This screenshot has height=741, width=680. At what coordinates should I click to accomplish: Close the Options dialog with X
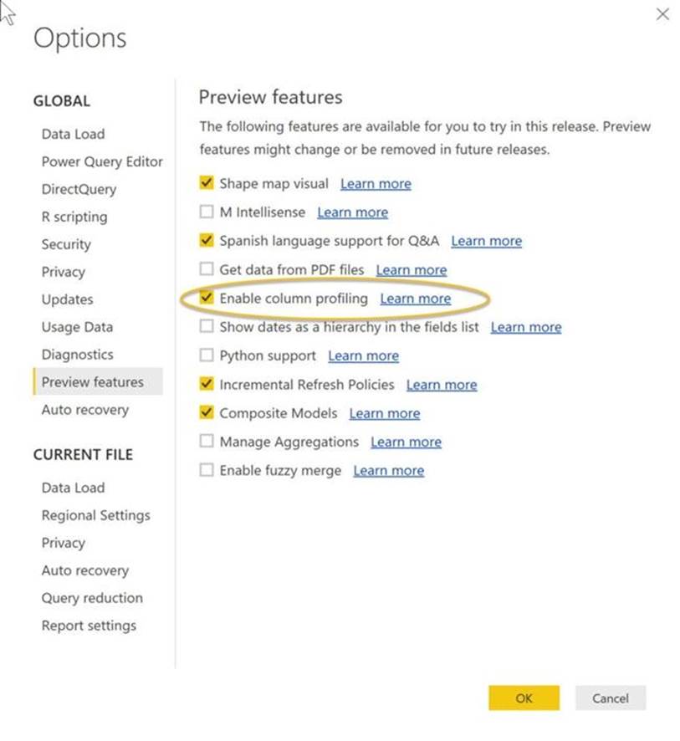point(662,14)
